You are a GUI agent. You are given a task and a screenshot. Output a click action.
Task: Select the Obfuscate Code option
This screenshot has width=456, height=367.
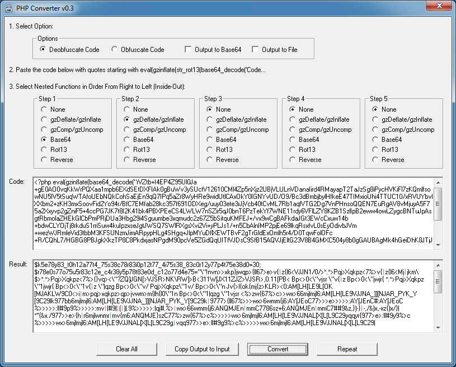point(115,50)
